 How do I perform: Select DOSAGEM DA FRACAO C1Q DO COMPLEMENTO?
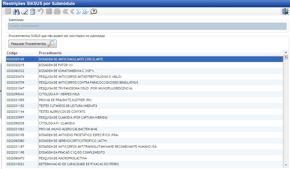(x=144, y=152)
